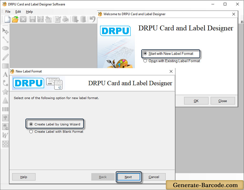Click the database add toolbar icon
The height and width of the screenshot is (190, 244).
tap(75, 19)
